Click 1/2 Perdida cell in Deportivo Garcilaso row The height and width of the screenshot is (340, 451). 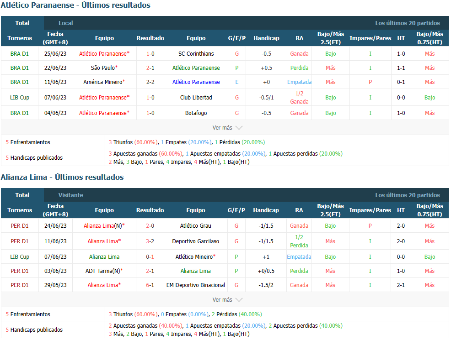(299, 241)
